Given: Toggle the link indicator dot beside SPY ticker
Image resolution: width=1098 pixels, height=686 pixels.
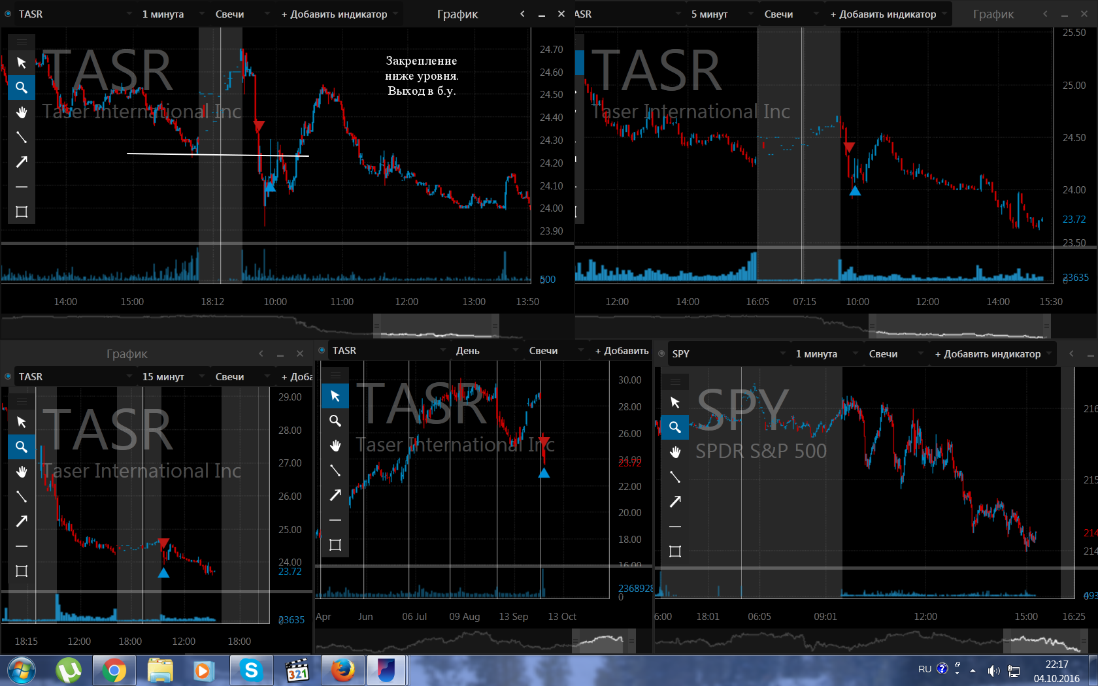Looking at the screenshot, I should click(x=661, y=353).
